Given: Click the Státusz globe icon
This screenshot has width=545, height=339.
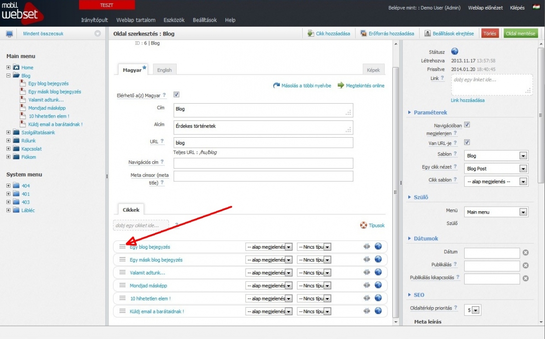Looking at the screenshot, I should 455,51.
